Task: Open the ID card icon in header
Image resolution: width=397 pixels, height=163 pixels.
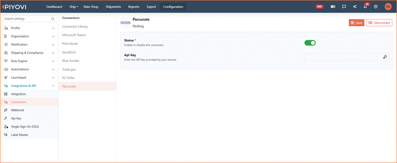Action: (333, 7)
